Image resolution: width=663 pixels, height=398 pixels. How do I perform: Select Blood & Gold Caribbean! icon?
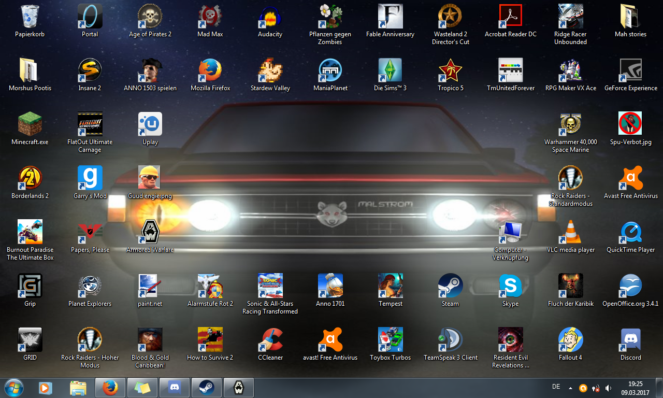[150, 340]
